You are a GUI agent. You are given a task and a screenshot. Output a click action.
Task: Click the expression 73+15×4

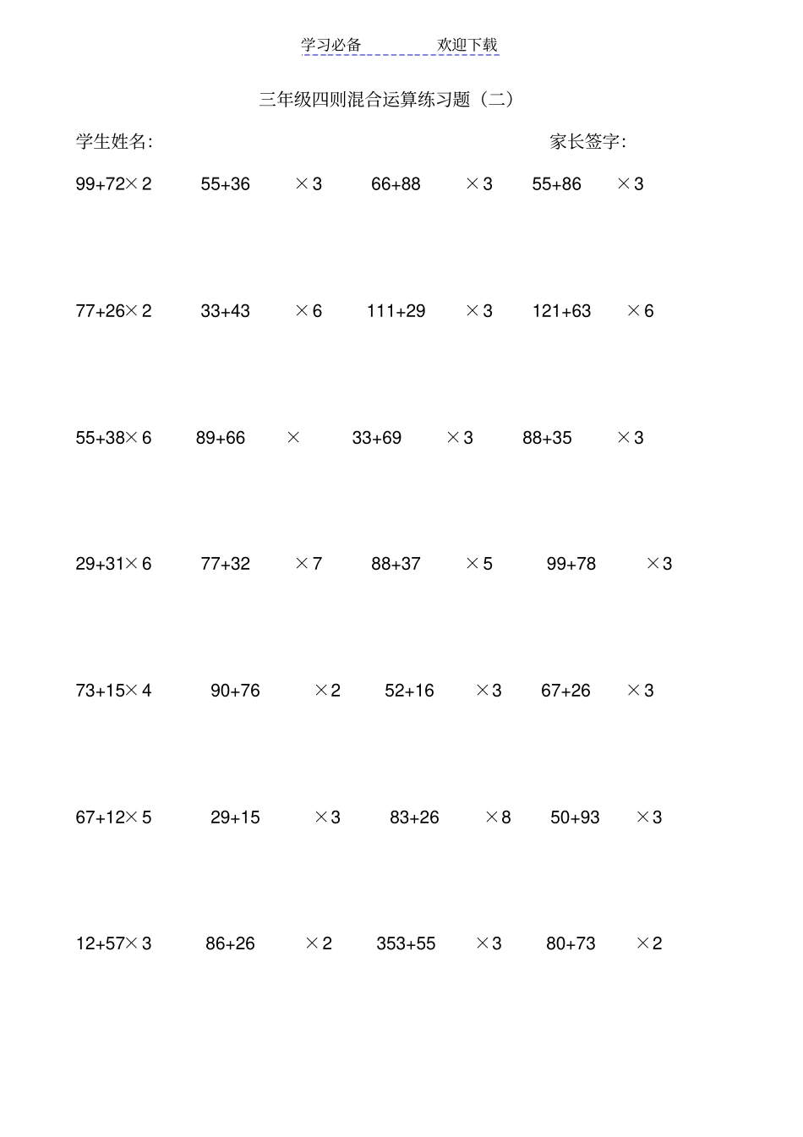click(113, 691)
